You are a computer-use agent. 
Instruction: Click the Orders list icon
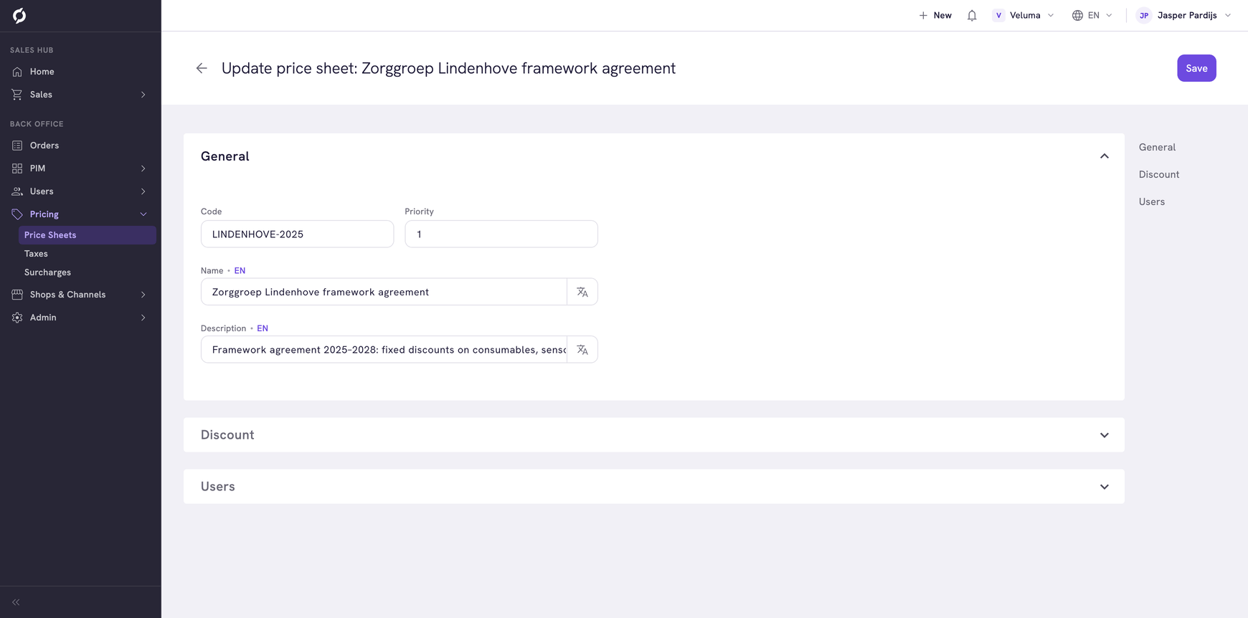(x=17, y=146)
